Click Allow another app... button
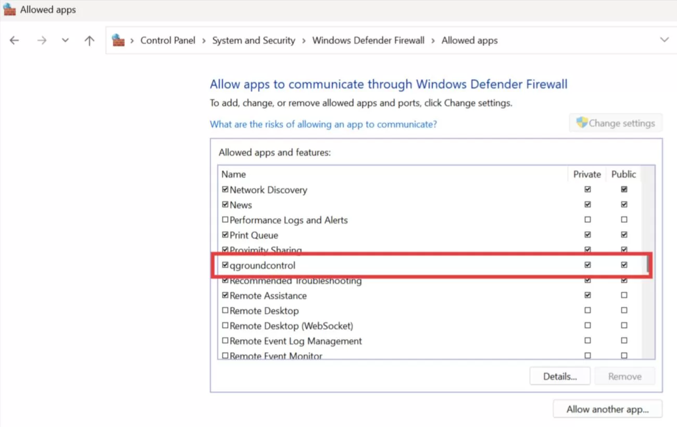The image size is (677, 427). (608, 409)
